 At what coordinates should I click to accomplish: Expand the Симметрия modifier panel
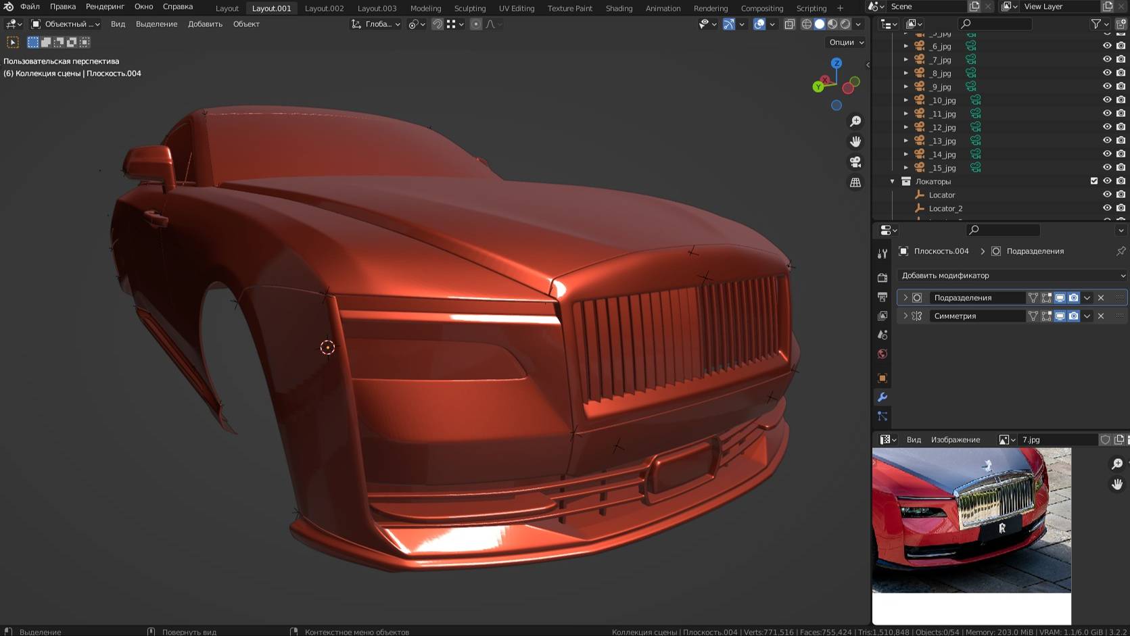click(x=905, y=316)
